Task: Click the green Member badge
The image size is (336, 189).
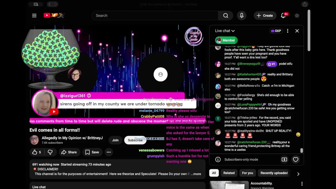Action: pyautogui.click(x=226, y=40)
